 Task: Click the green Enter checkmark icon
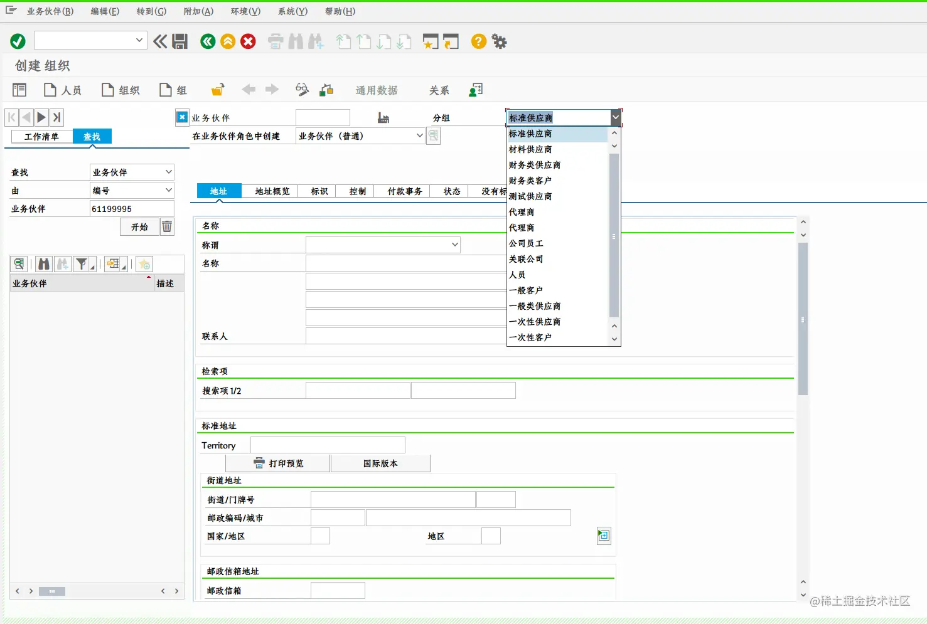[x=18, y=41]
